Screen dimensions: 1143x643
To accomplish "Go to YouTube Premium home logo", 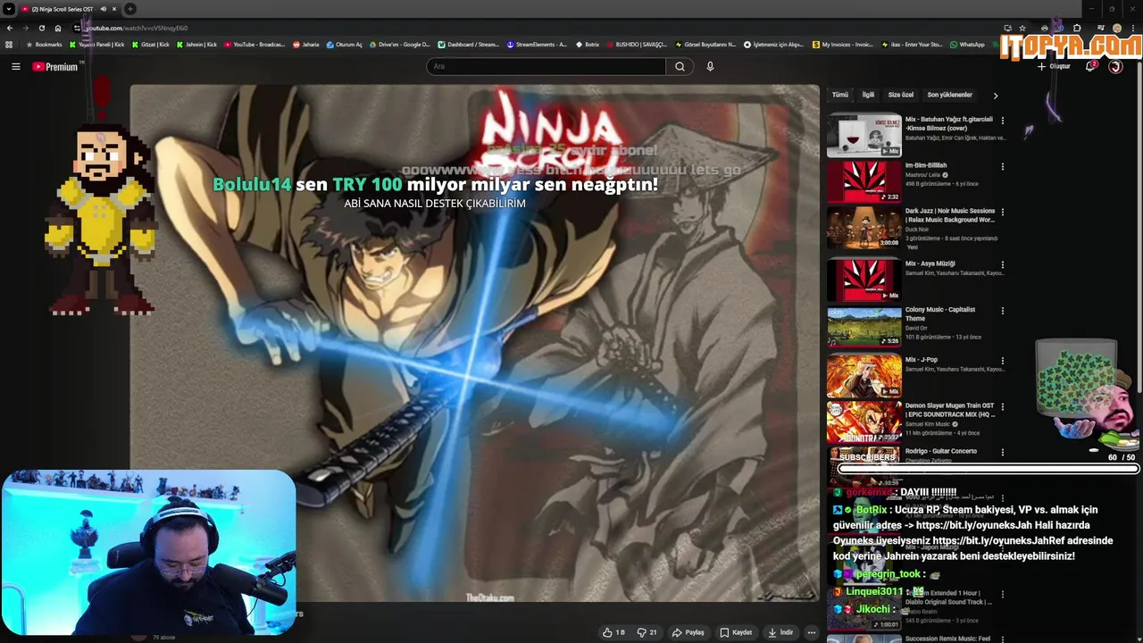I will pyautogui.click(x=55, y=66).
